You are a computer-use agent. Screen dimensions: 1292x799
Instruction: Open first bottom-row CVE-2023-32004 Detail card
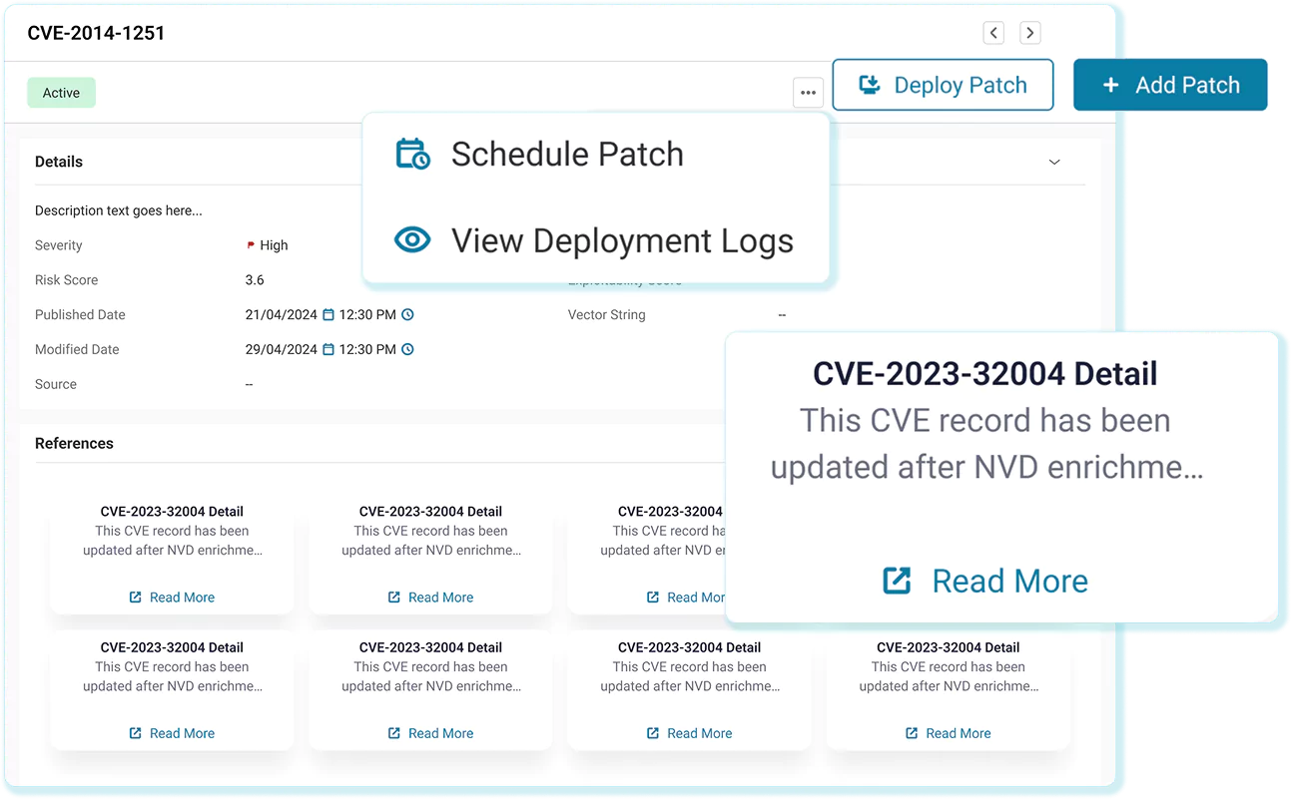point(172,647)
